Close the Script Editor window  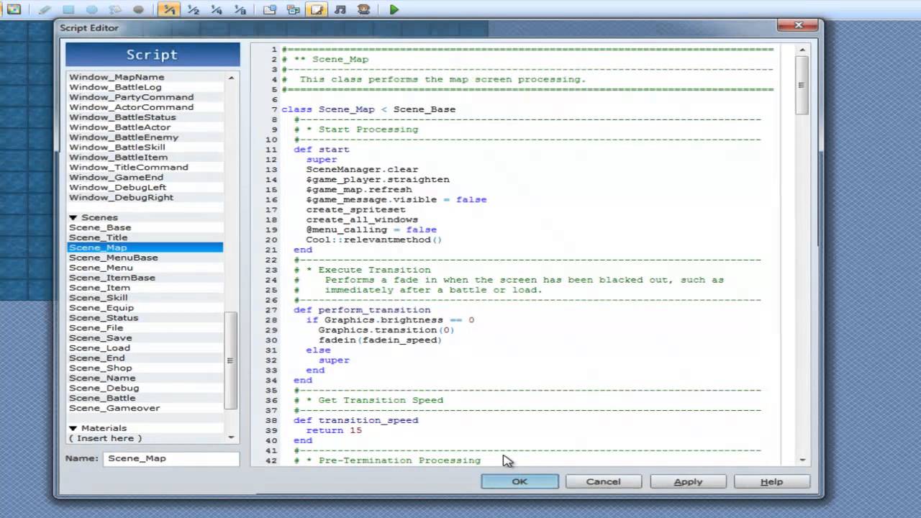click(799, 25)
